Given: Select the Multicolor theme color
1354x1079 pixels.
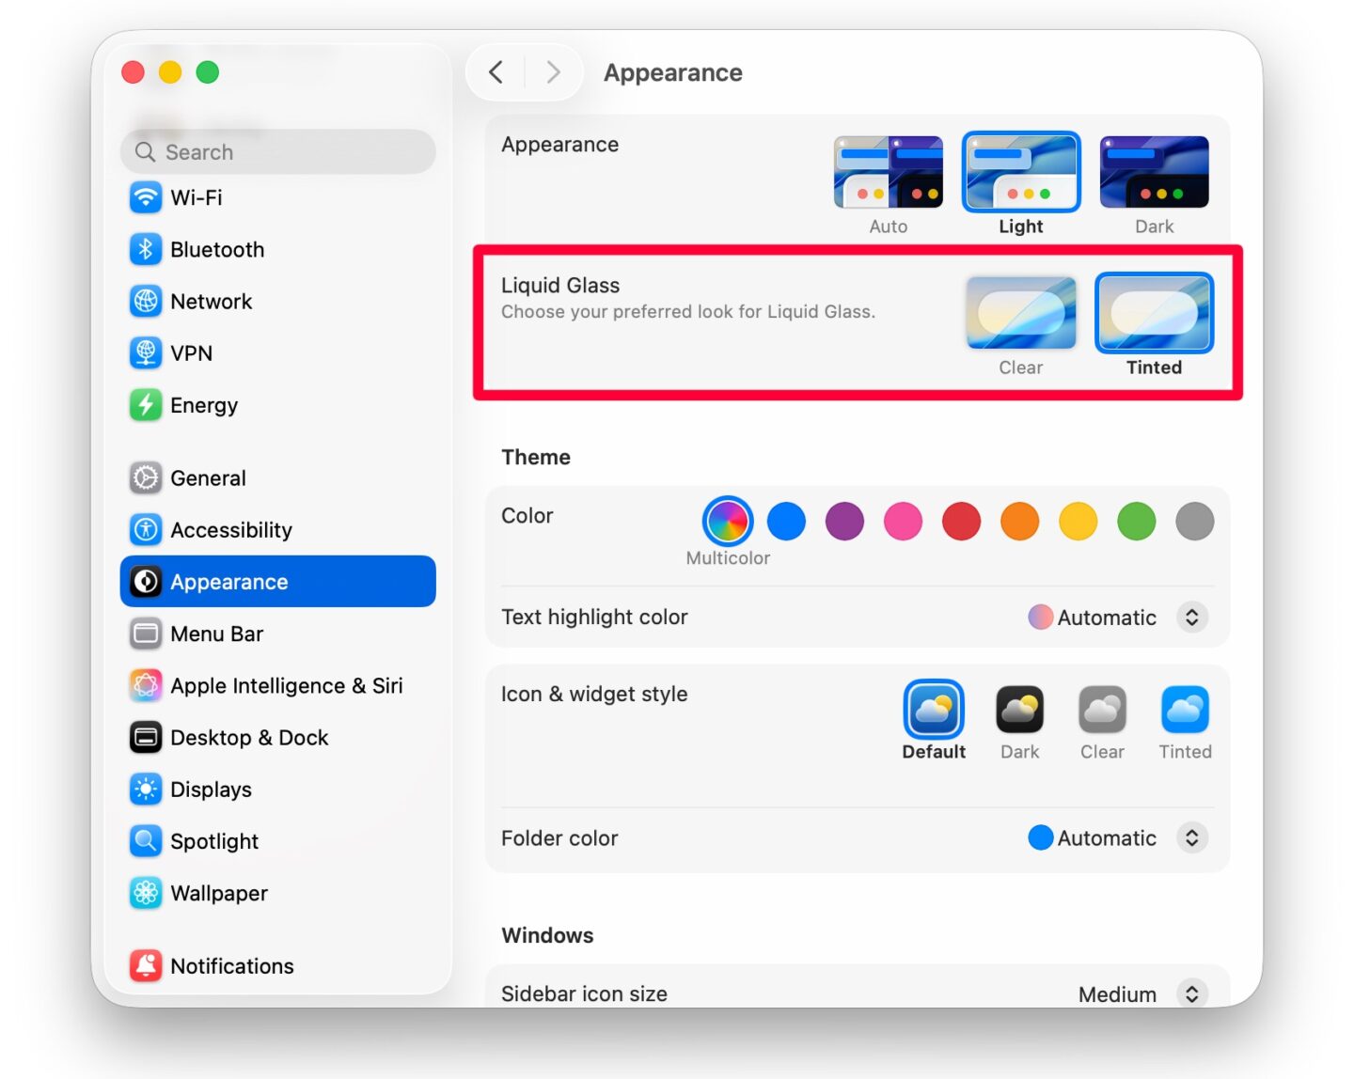Looking at the screenshot, I should coord(727,522).
